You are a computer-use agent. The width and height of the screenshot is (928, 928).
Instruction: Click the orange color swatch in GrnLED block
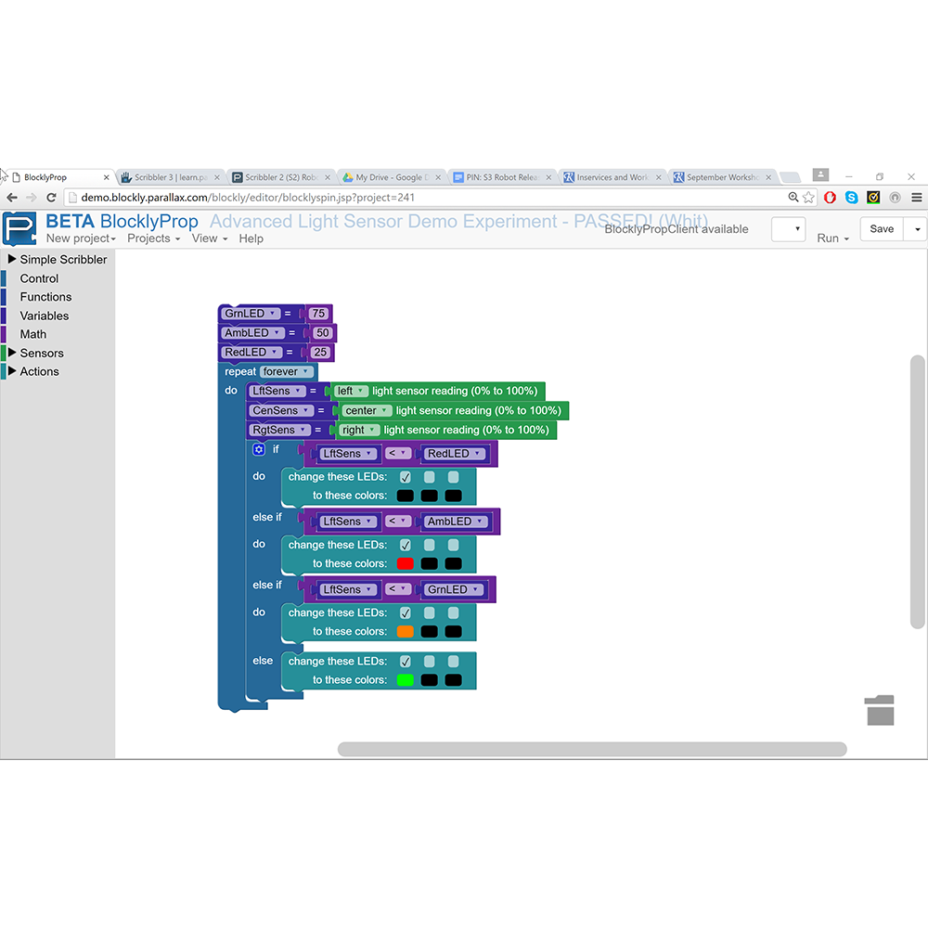pos(406,632)
